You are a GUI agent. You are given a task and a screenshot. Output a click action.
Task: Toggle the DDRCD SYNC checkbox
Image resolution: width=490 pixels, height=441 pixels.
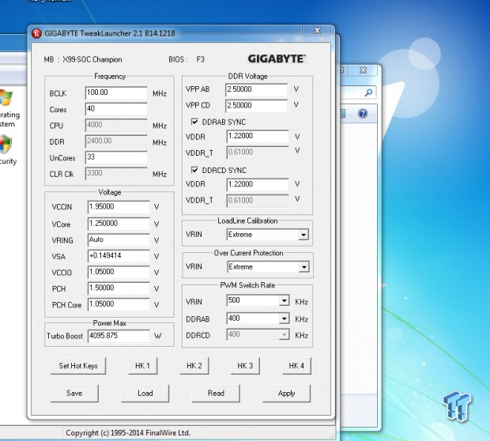tap(194, 170)
